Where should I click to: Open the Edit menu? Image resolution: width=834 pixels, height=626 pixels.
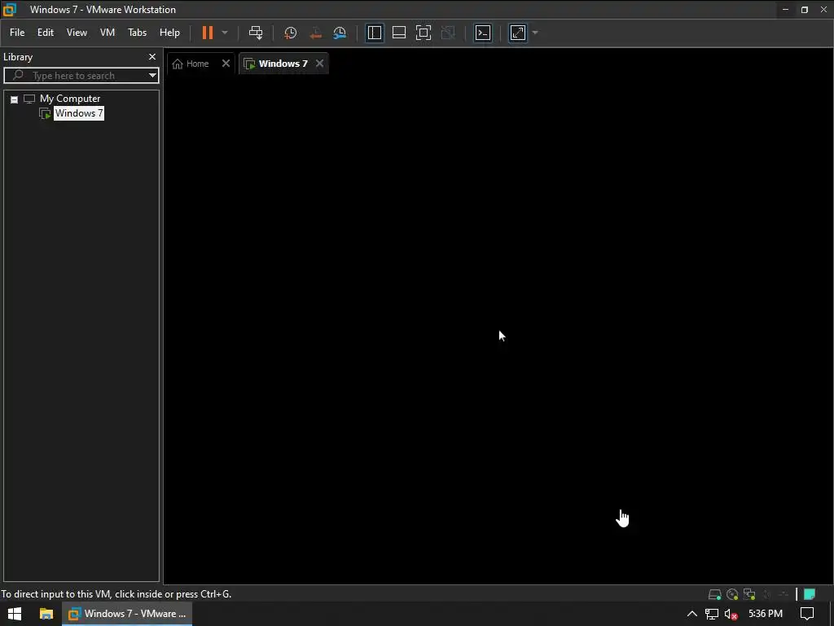46,33
